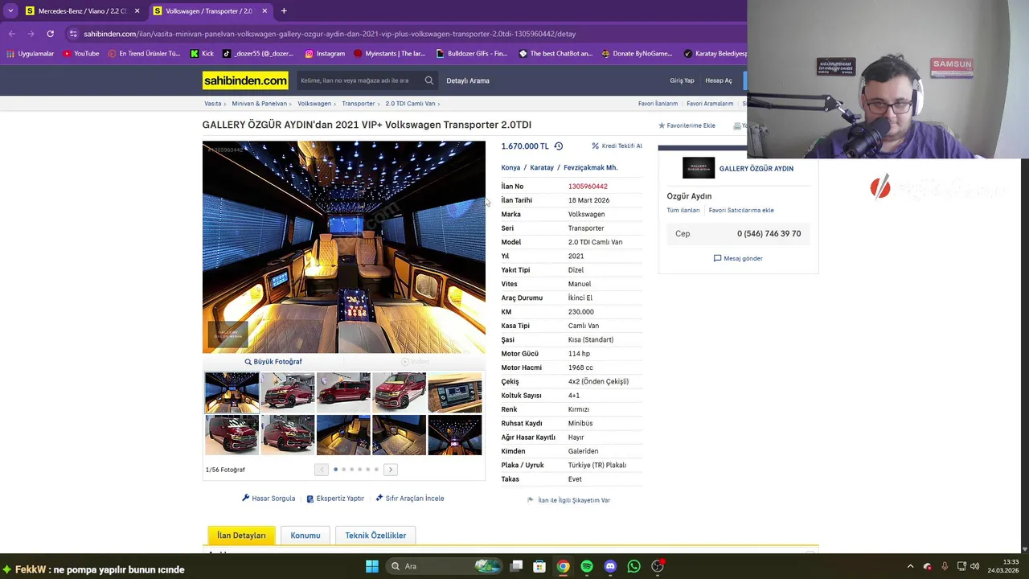Open Instagram bookmark

[325, 54]
